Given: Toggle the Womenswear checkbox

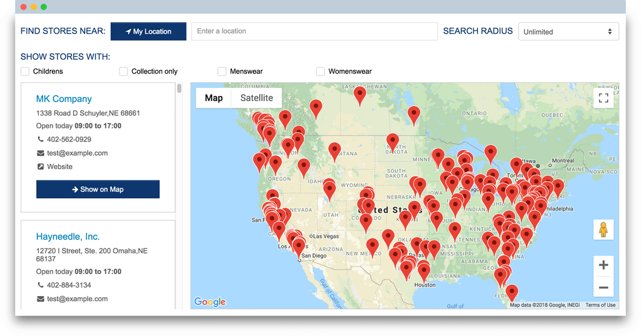Looking at the screenshot, I should click(320, 71).
